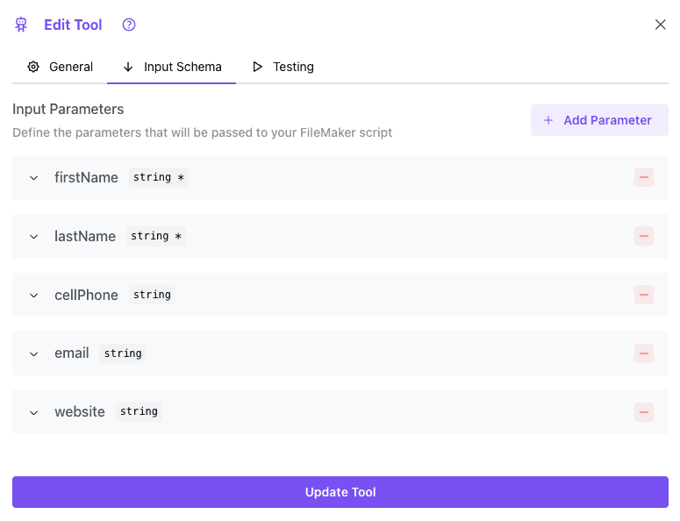Click the string type badge for email
Viewport: 680px width, 521px height.
point(123,353)
